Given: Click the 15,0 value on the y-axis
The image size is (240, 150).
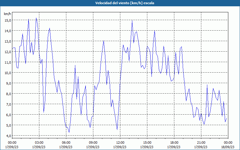Looking at the screenshot, I should coord(7,20).
